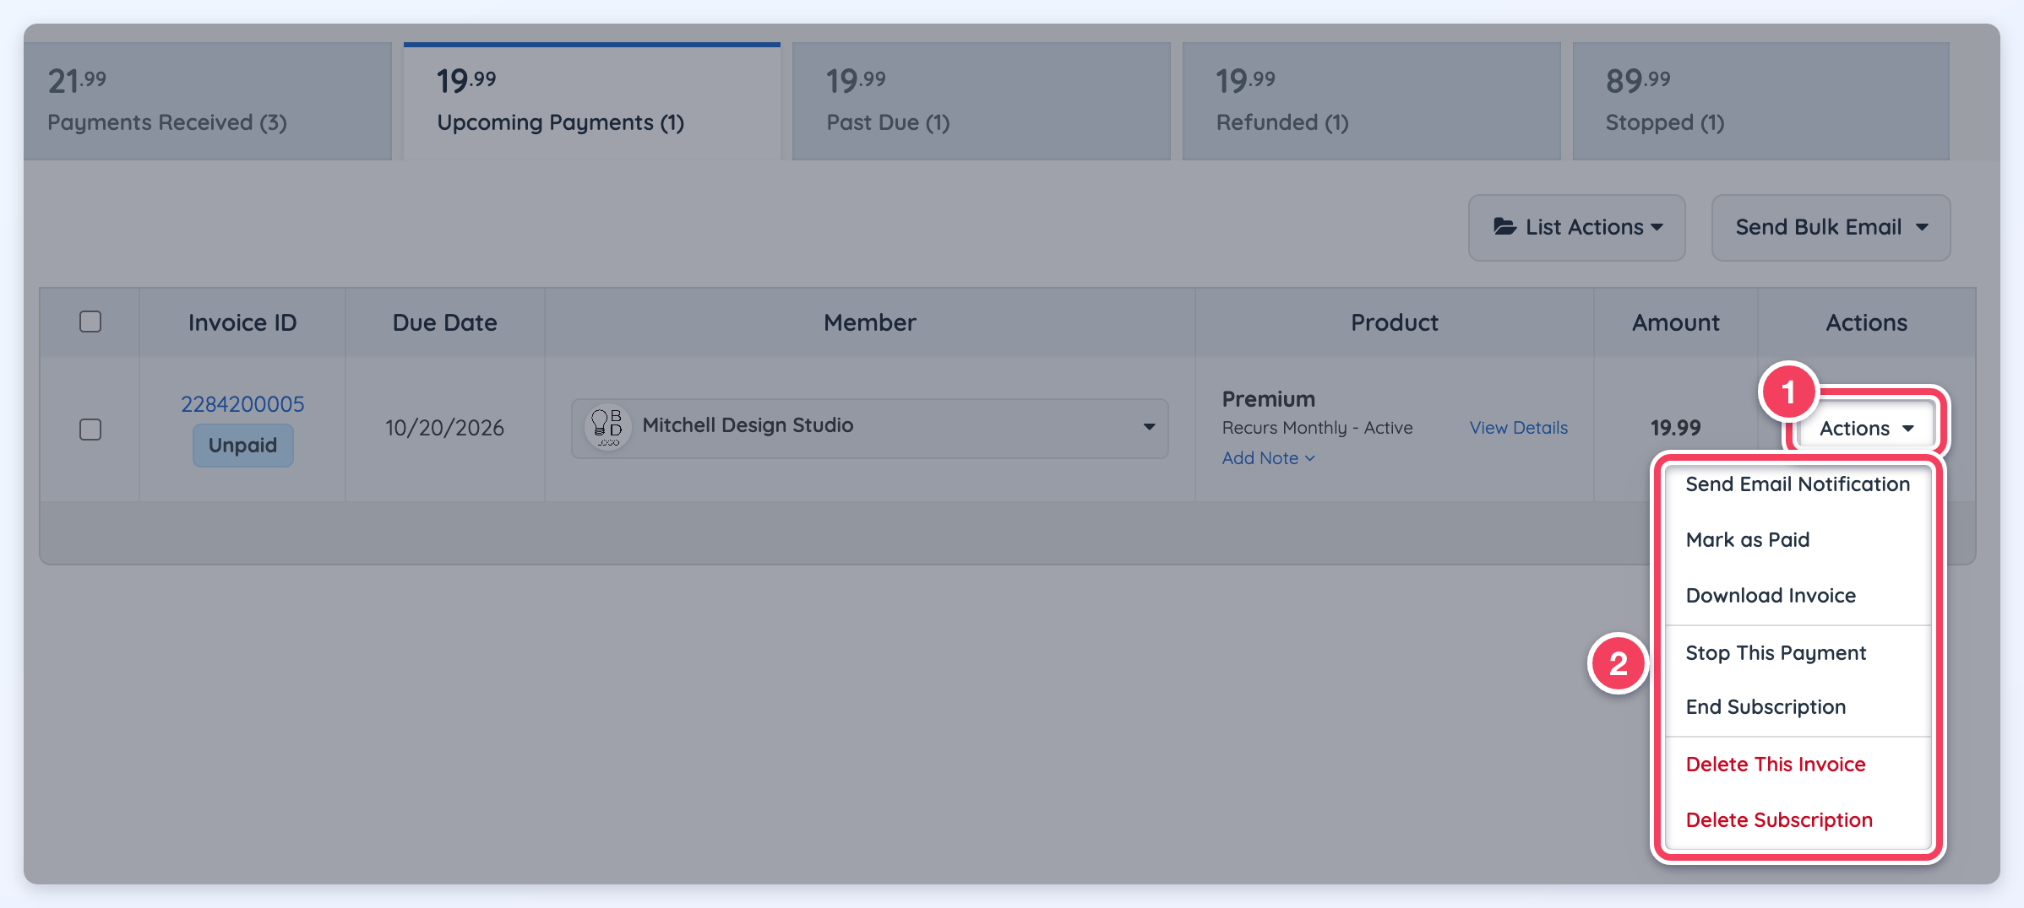Expand Add Note under Premium

1268,458
